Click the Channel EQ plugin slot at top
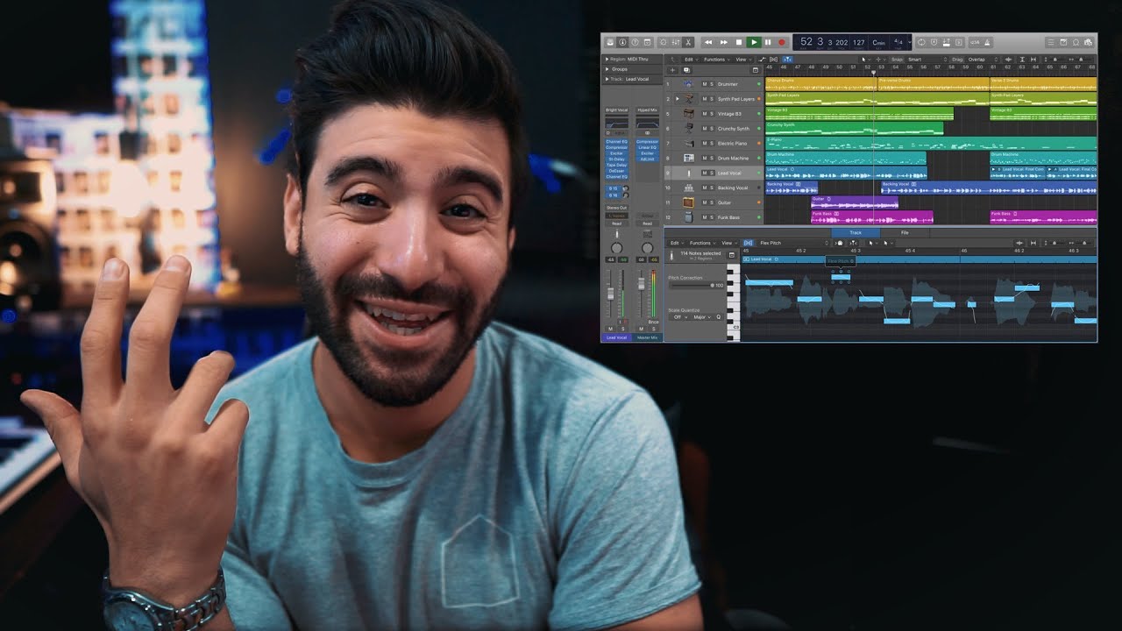This screenshot has height=631, width=1122. click(617, 142)
